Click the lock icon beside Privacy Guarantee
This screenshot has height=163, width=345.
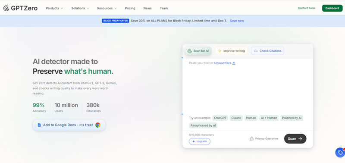(x=252, y=139)
